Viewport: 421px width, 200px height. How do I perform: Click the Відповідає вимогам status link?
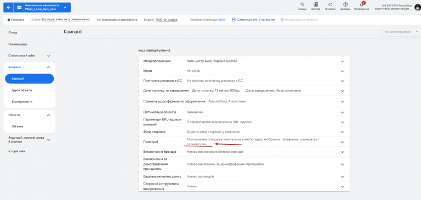click(65, 20)
